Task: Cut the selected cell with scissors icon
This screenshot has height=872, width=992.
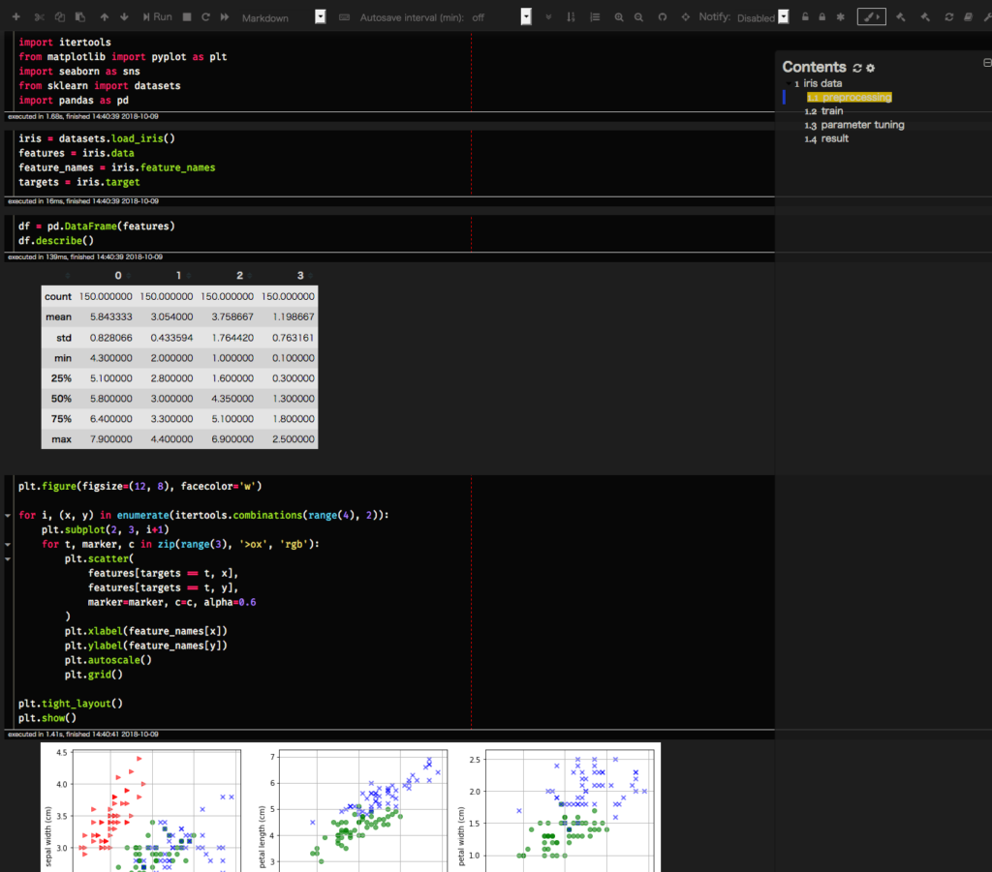Action: pyautogui.click(x=39, y=17)
